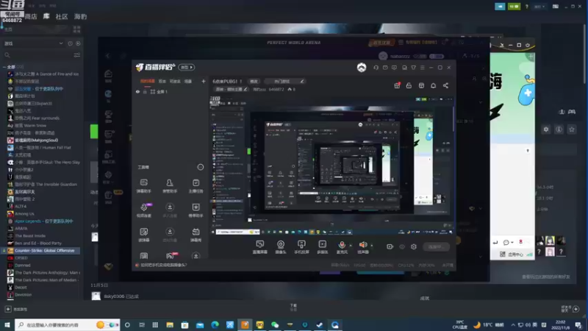The width and height of the screenshot is (588, 331).
Task: Collapse the 全部 games category
Action: [x=4, y=67]
